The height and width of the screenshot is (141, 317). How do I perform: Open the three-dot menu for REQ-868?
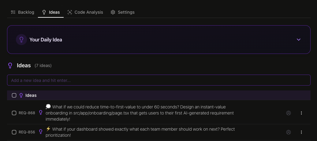point(301,113)
